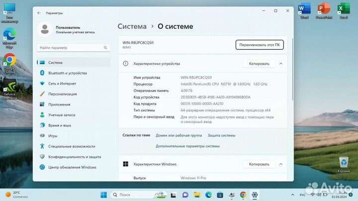Click the Найти параметр search field
358x201 pixels.
(x=74, y=48)
